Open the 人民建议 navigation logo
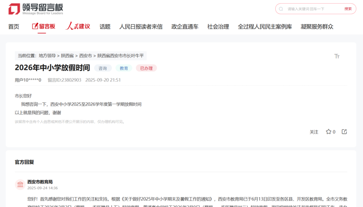 click(x=78, y=27)
